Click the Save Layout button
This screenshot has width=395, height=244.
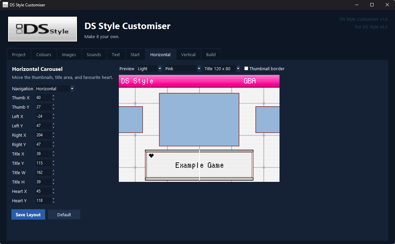point(28,215)
